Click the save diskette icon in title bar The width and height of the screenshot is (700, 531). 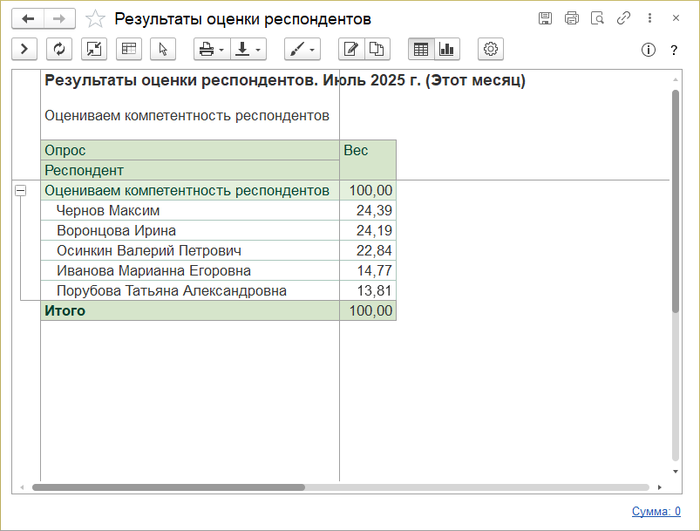coord(546,18)
